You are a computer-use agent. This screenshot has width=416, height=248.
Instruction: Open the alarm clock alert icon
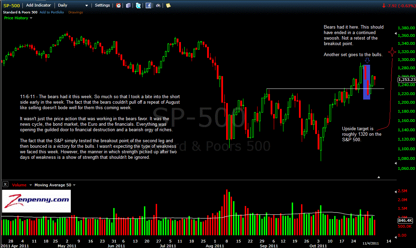click(x=118, y=6)
